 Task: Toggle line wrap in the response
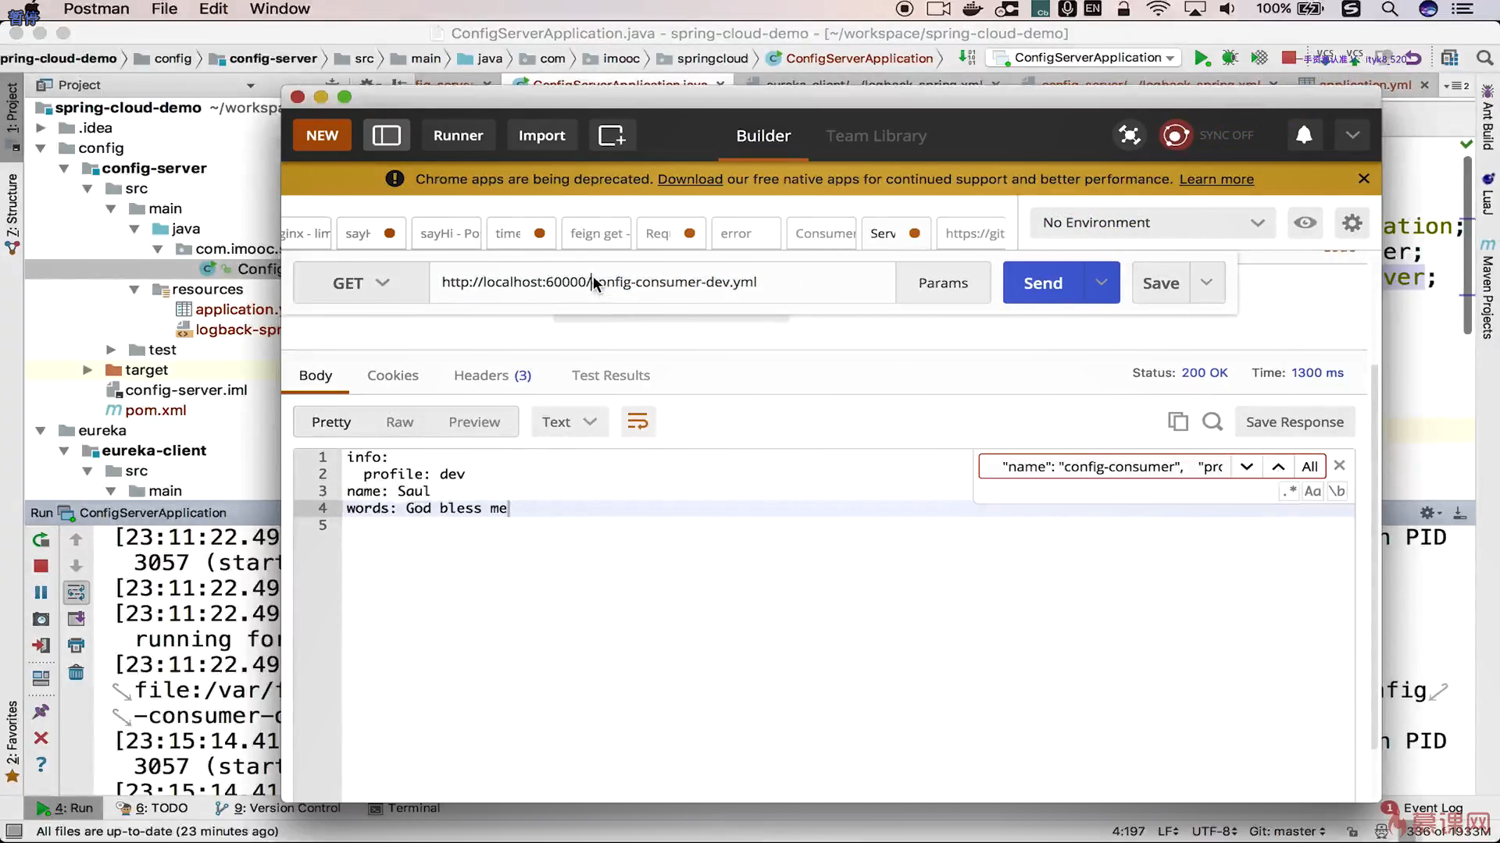point(637,421)
